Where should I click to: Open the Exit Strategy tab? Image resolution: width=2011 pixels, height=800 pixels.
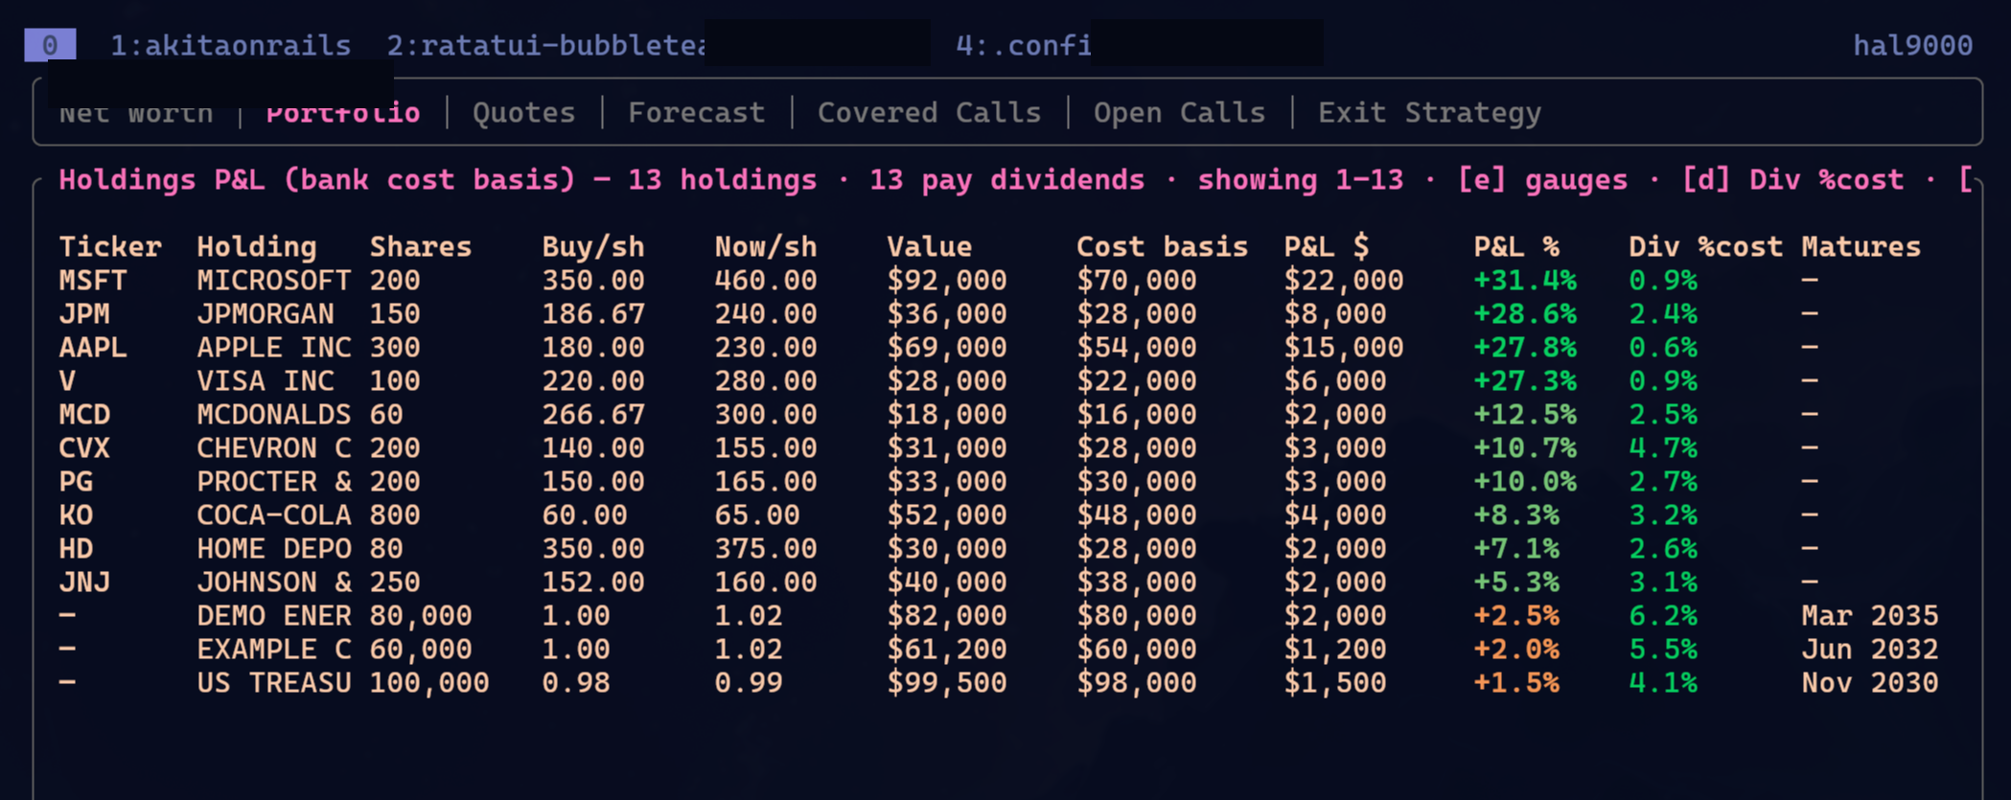pyautogui.click(x=1429, y=113)
